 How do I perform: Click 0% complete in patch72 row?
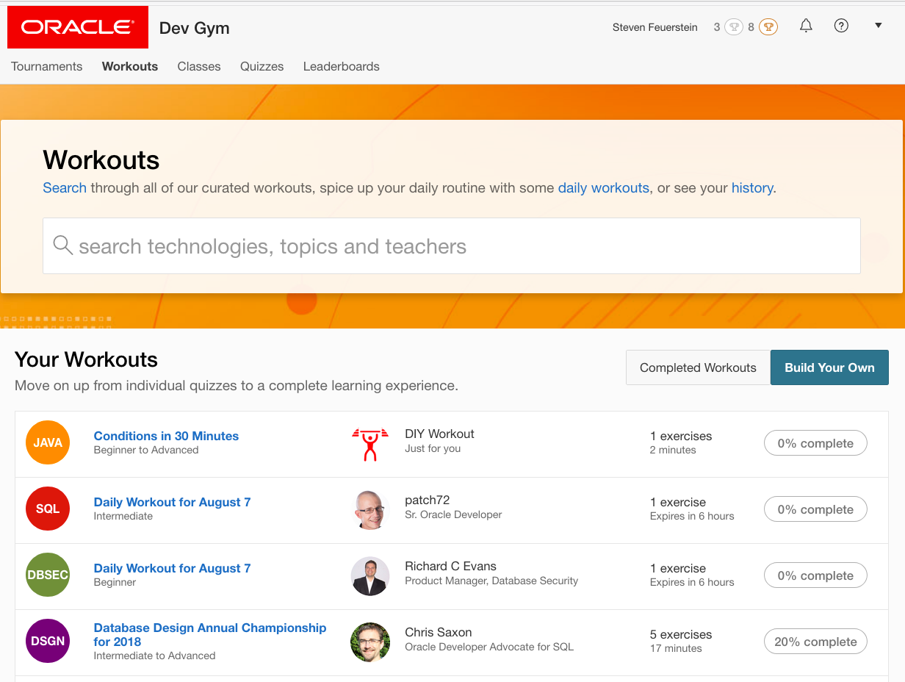(x=815, y=509)
